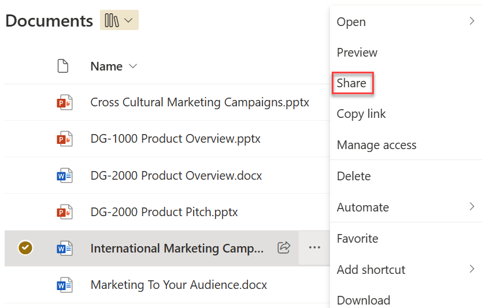Screen dimensions: 482x308
Task: Open Marketing To Your Audience.docx
Action: click(x=179, y=285)
